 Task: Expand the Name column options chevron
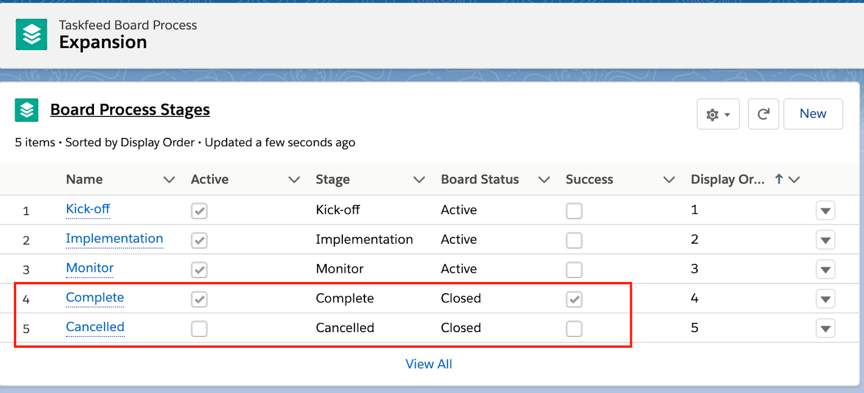[169, 180]
